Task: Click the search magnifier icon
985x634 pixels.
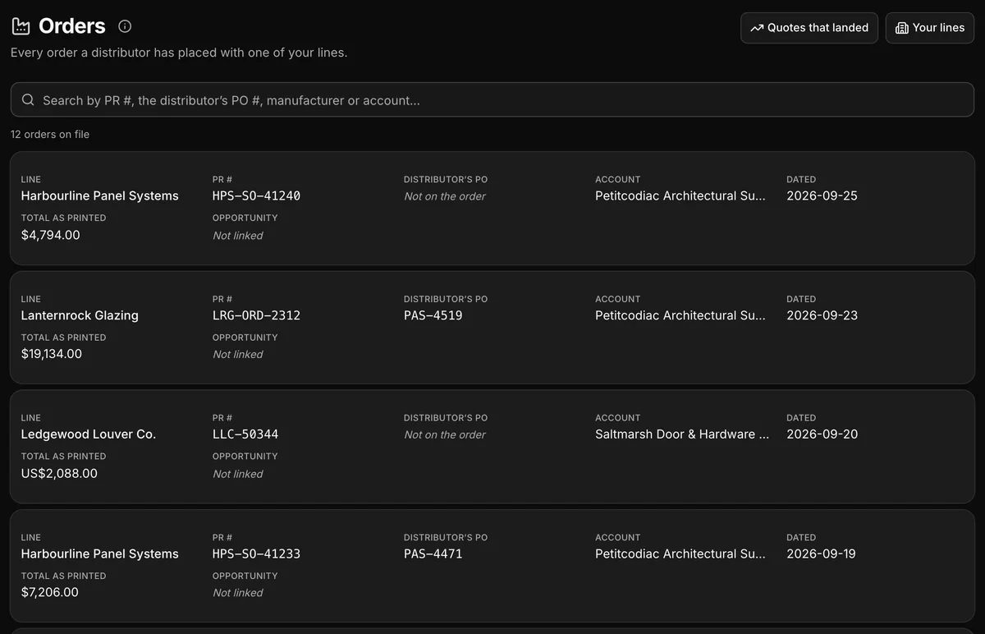Action: coord(28,99)
